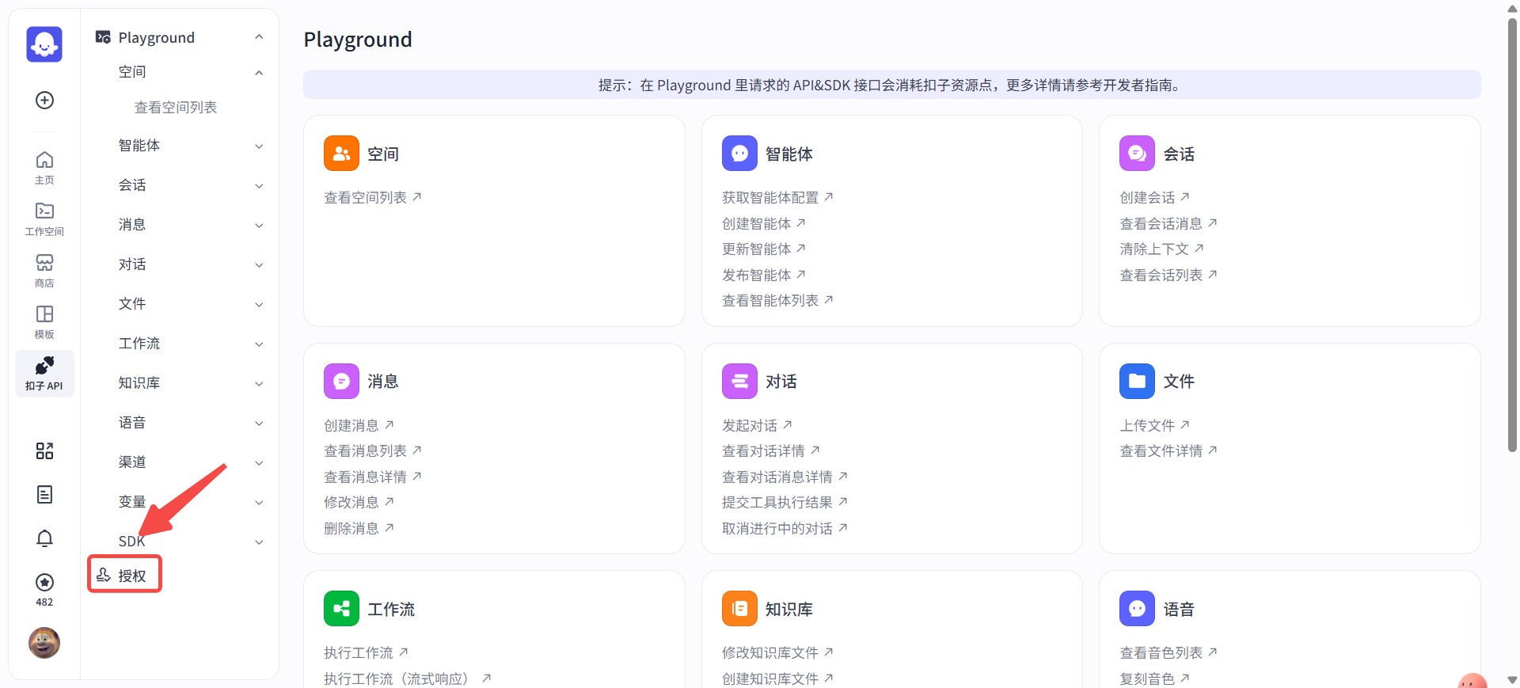Open 上传文件 link
Image resolution: width=1520 pixels, height=688 pixels.
(x=1155, y=425)
